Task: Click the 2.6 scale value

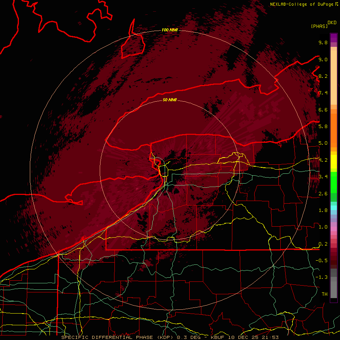Action: click(323, 194)
